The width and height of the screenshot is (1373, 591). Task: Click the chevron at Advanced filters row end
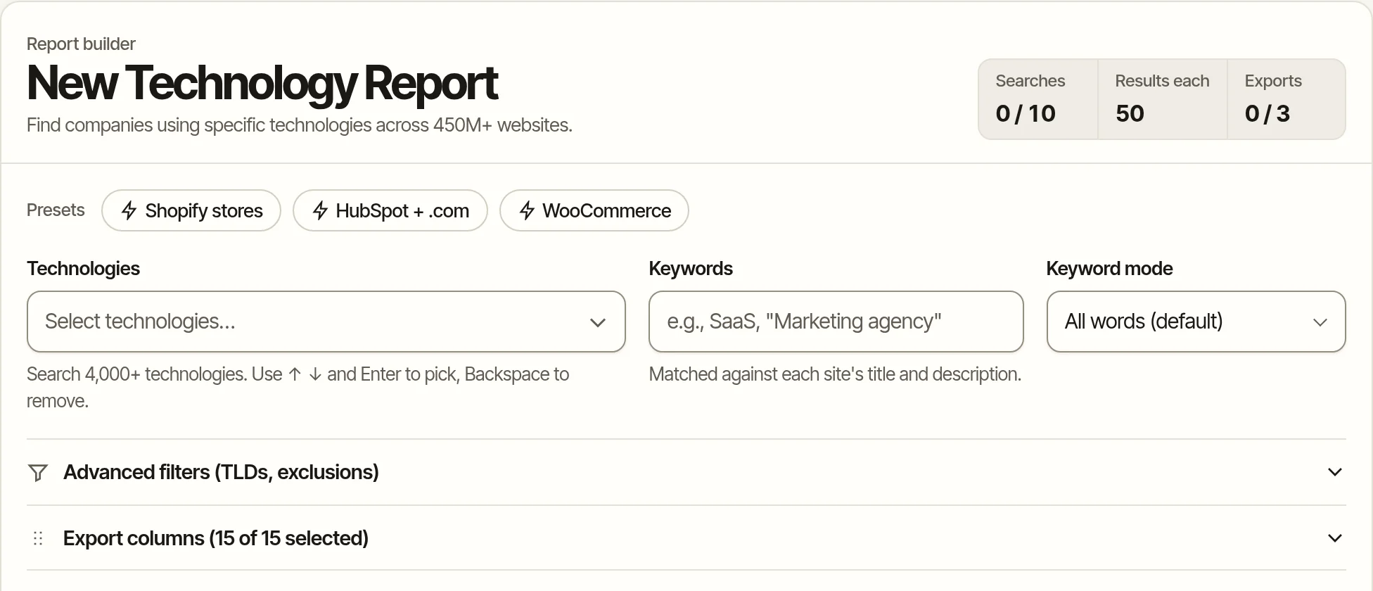click(1335, 472)
